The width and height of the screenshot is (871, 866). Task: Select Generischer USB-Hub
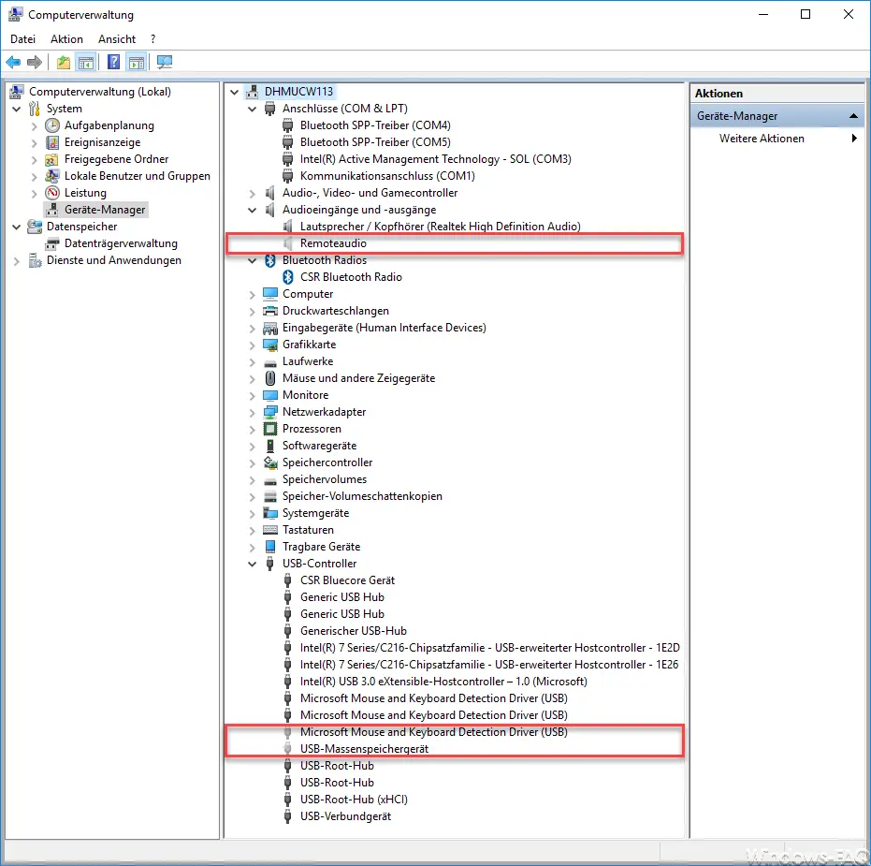354,631
